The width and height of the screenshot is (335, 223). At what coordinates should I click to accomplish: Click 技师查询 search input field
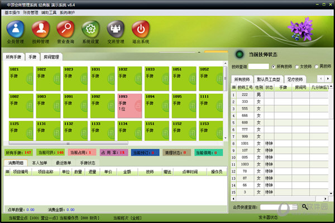(259, 67)
